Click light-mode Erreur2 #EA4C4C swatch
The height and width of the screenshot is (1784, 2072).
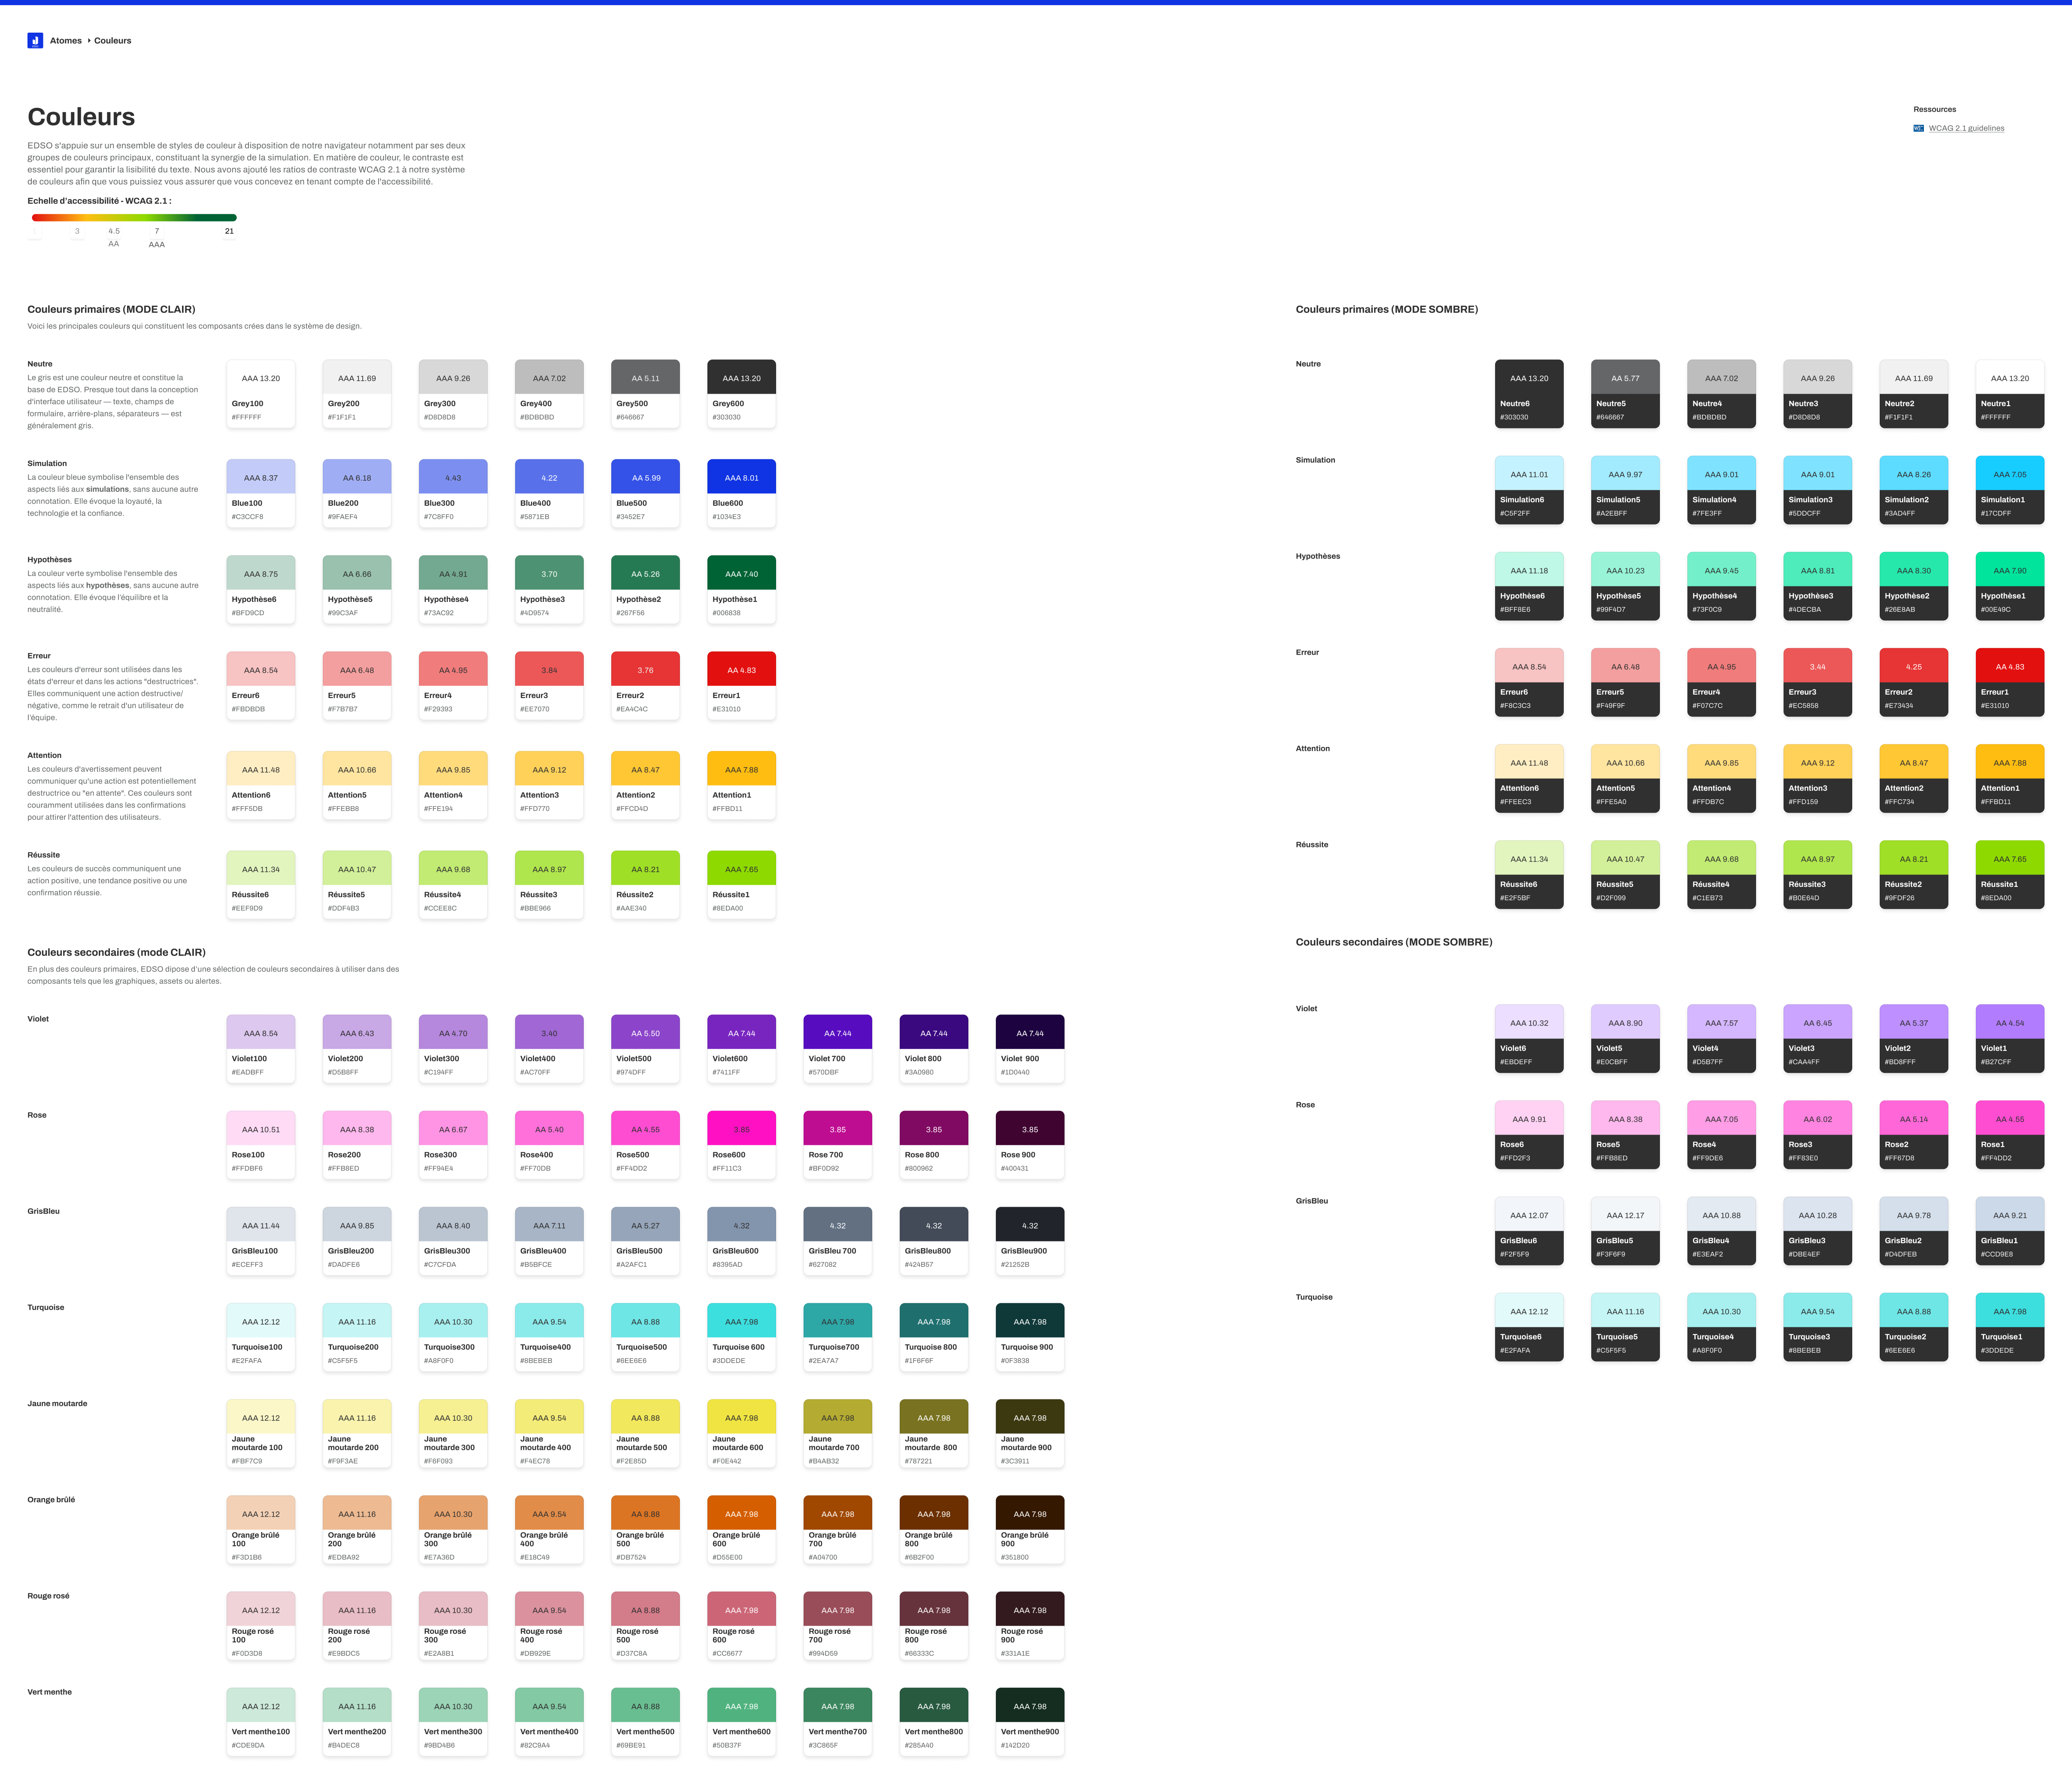pyautogui.click(x=645, y=685)
